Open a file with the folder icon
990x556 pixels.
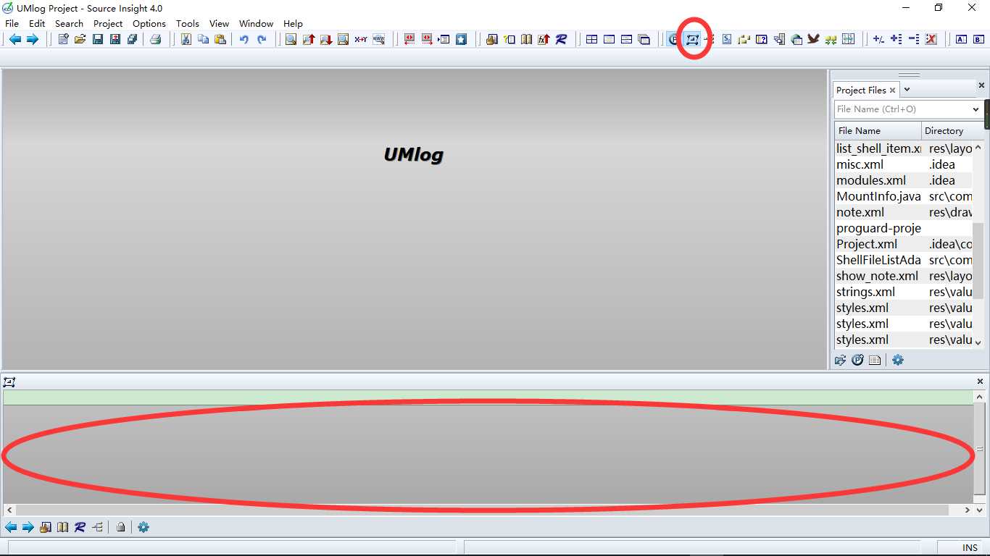click(80, 39)
